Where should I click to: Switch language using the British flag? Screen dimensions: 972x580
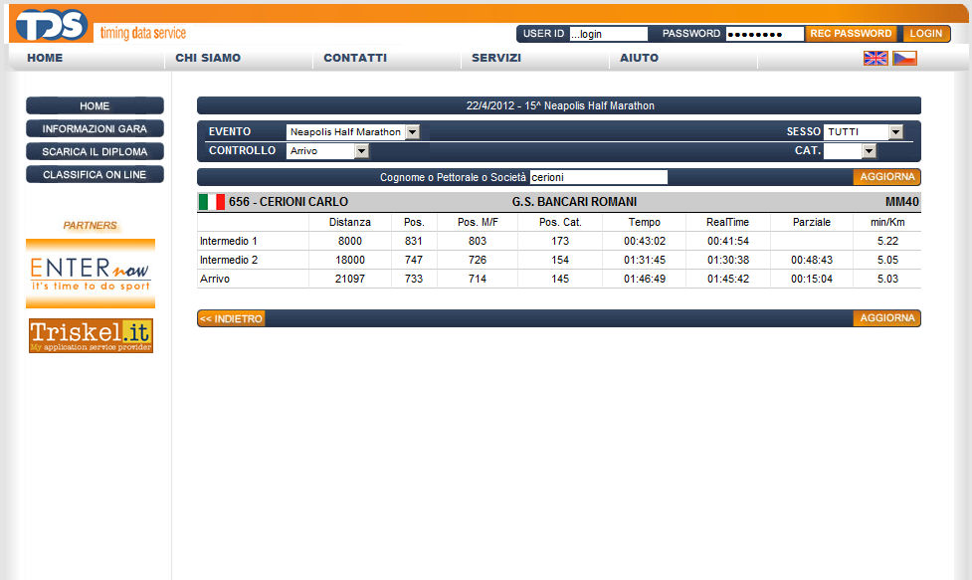coord(875,58)
